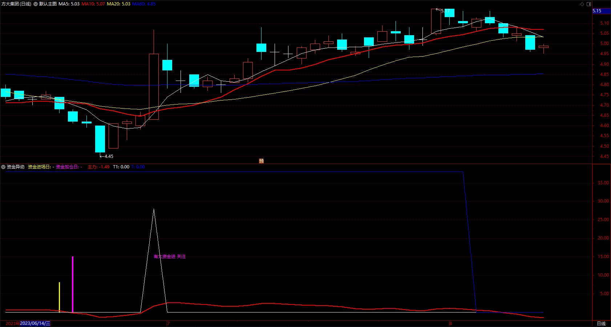The image size is (611, 327).
Task: Select the blue T: 0.00 indicator value
Action: click(138, 167)
